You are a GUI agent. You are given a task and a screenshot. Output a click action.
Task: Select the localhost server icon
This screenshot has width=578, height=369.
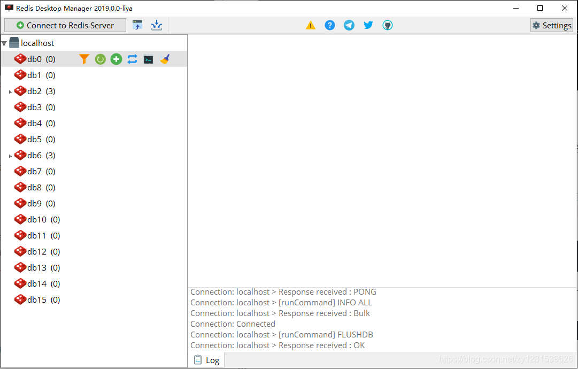tap(14, 43)
